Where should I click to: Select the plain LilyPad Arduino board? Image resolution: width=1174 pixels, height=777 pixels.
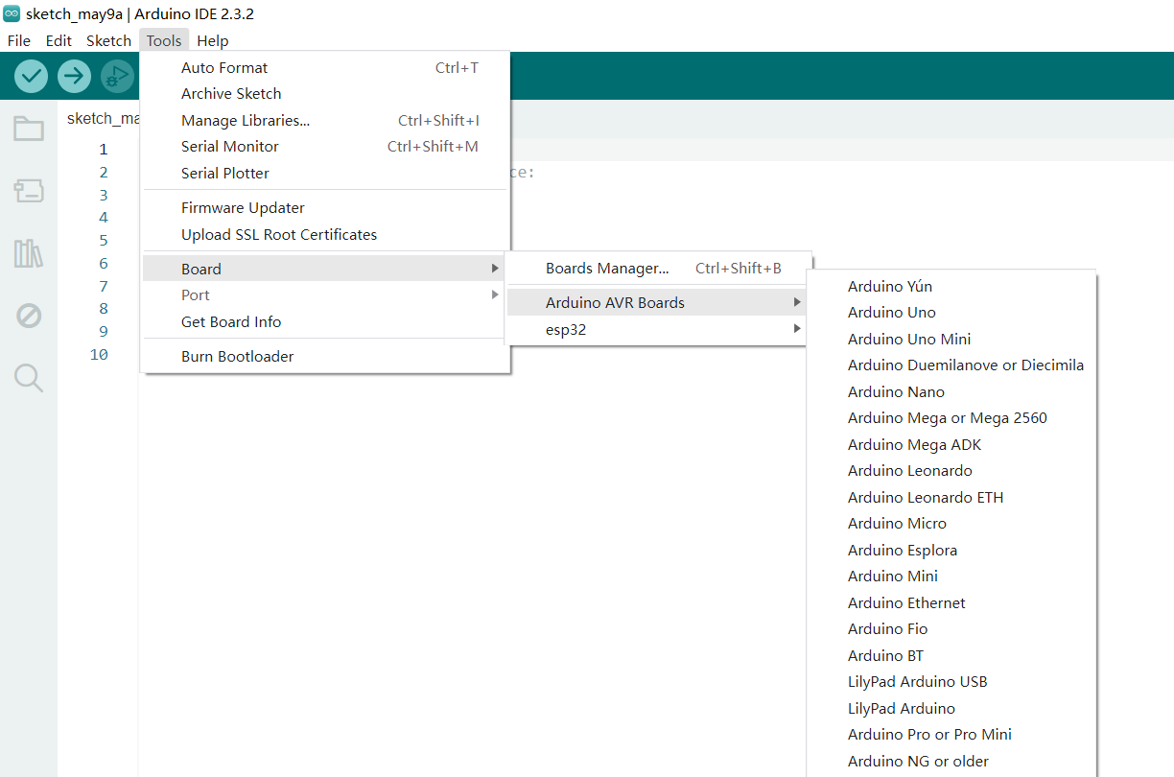pos(951,709)
